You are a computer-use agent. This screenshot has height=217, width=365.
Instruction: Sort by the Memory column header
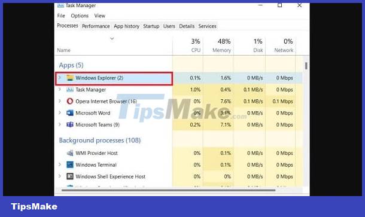tap(221, 50)
